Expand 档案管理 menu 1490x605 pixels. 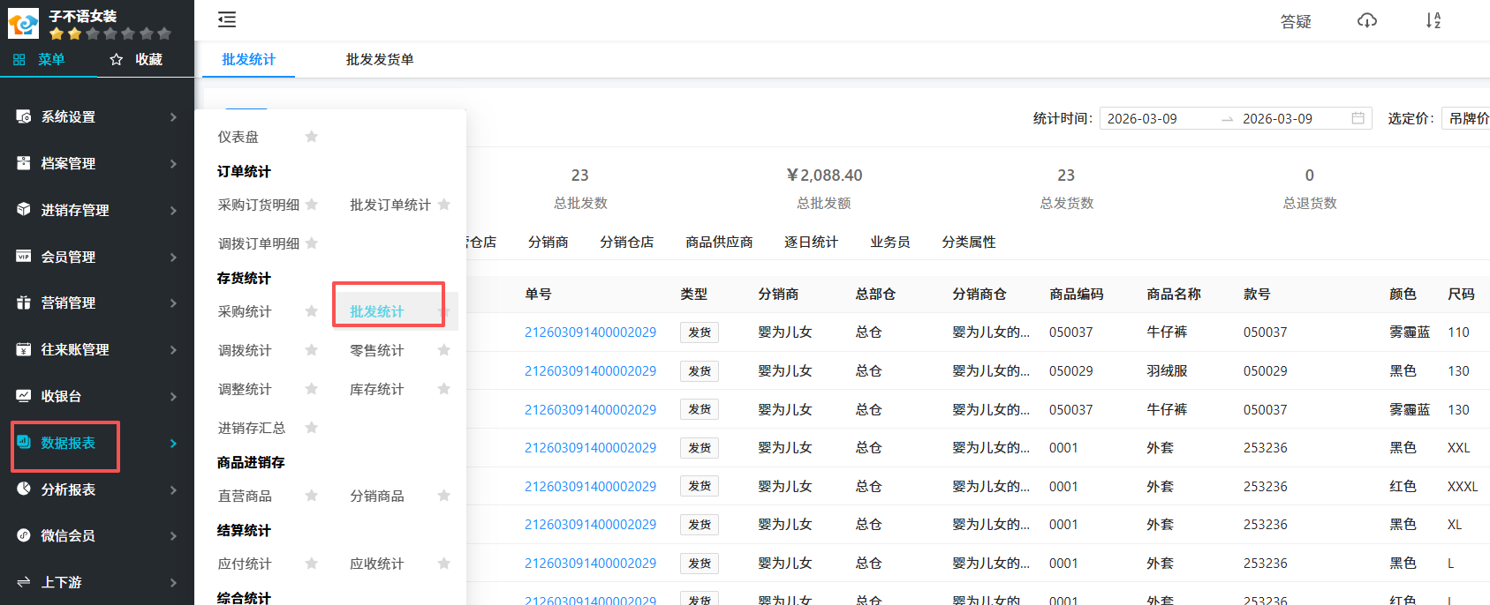click(x=97, y=163)
